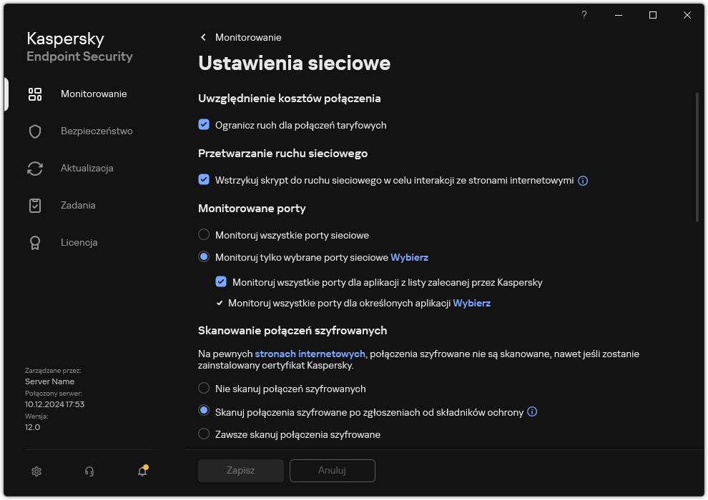Open the Bezpieczeństwo shield icon
The height and width of the screenshot is (500, 708).
[34, 131]
